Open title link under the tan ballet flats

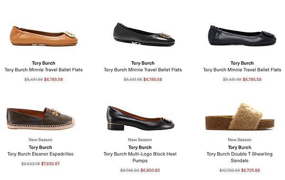[44, 70]
